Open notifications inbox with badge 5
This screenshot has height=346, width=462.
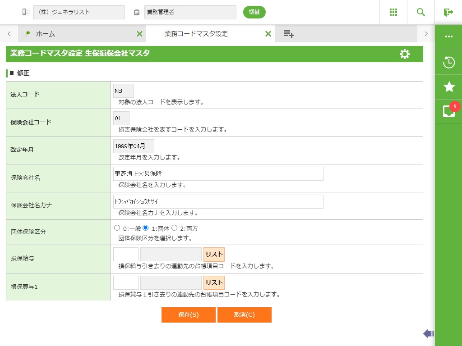(449, 111)
